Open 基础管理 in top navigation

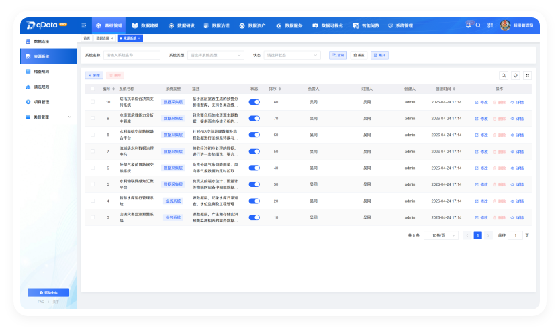click(109, 25)
